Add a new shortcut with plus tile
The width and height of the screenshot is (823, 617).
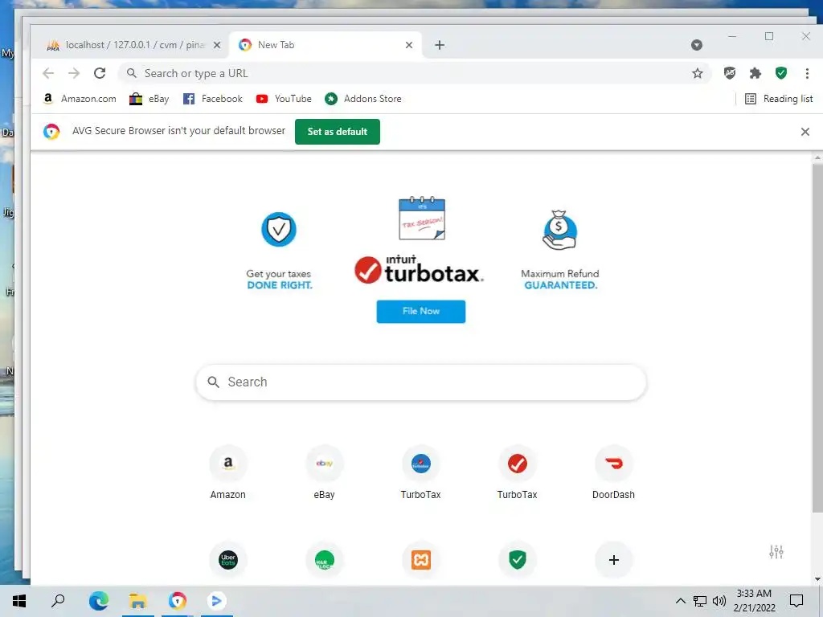pos(613,560)
